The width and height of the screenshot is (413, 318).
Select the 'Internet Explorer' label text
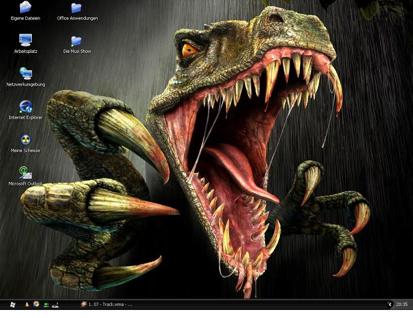tap(26, 117)
